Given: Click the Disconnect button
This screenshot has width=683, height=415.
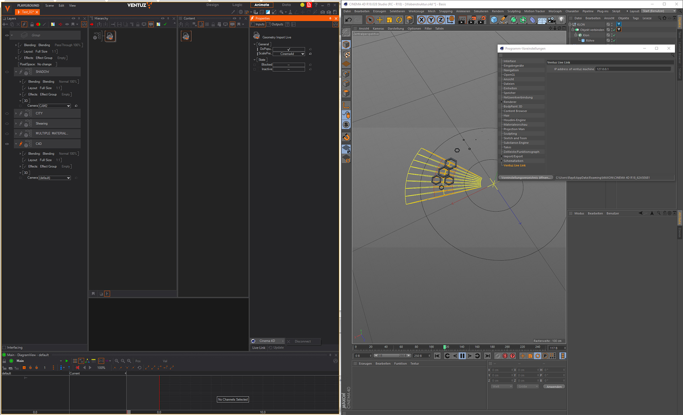Looking at the screenshot, I should coord(302,341).
